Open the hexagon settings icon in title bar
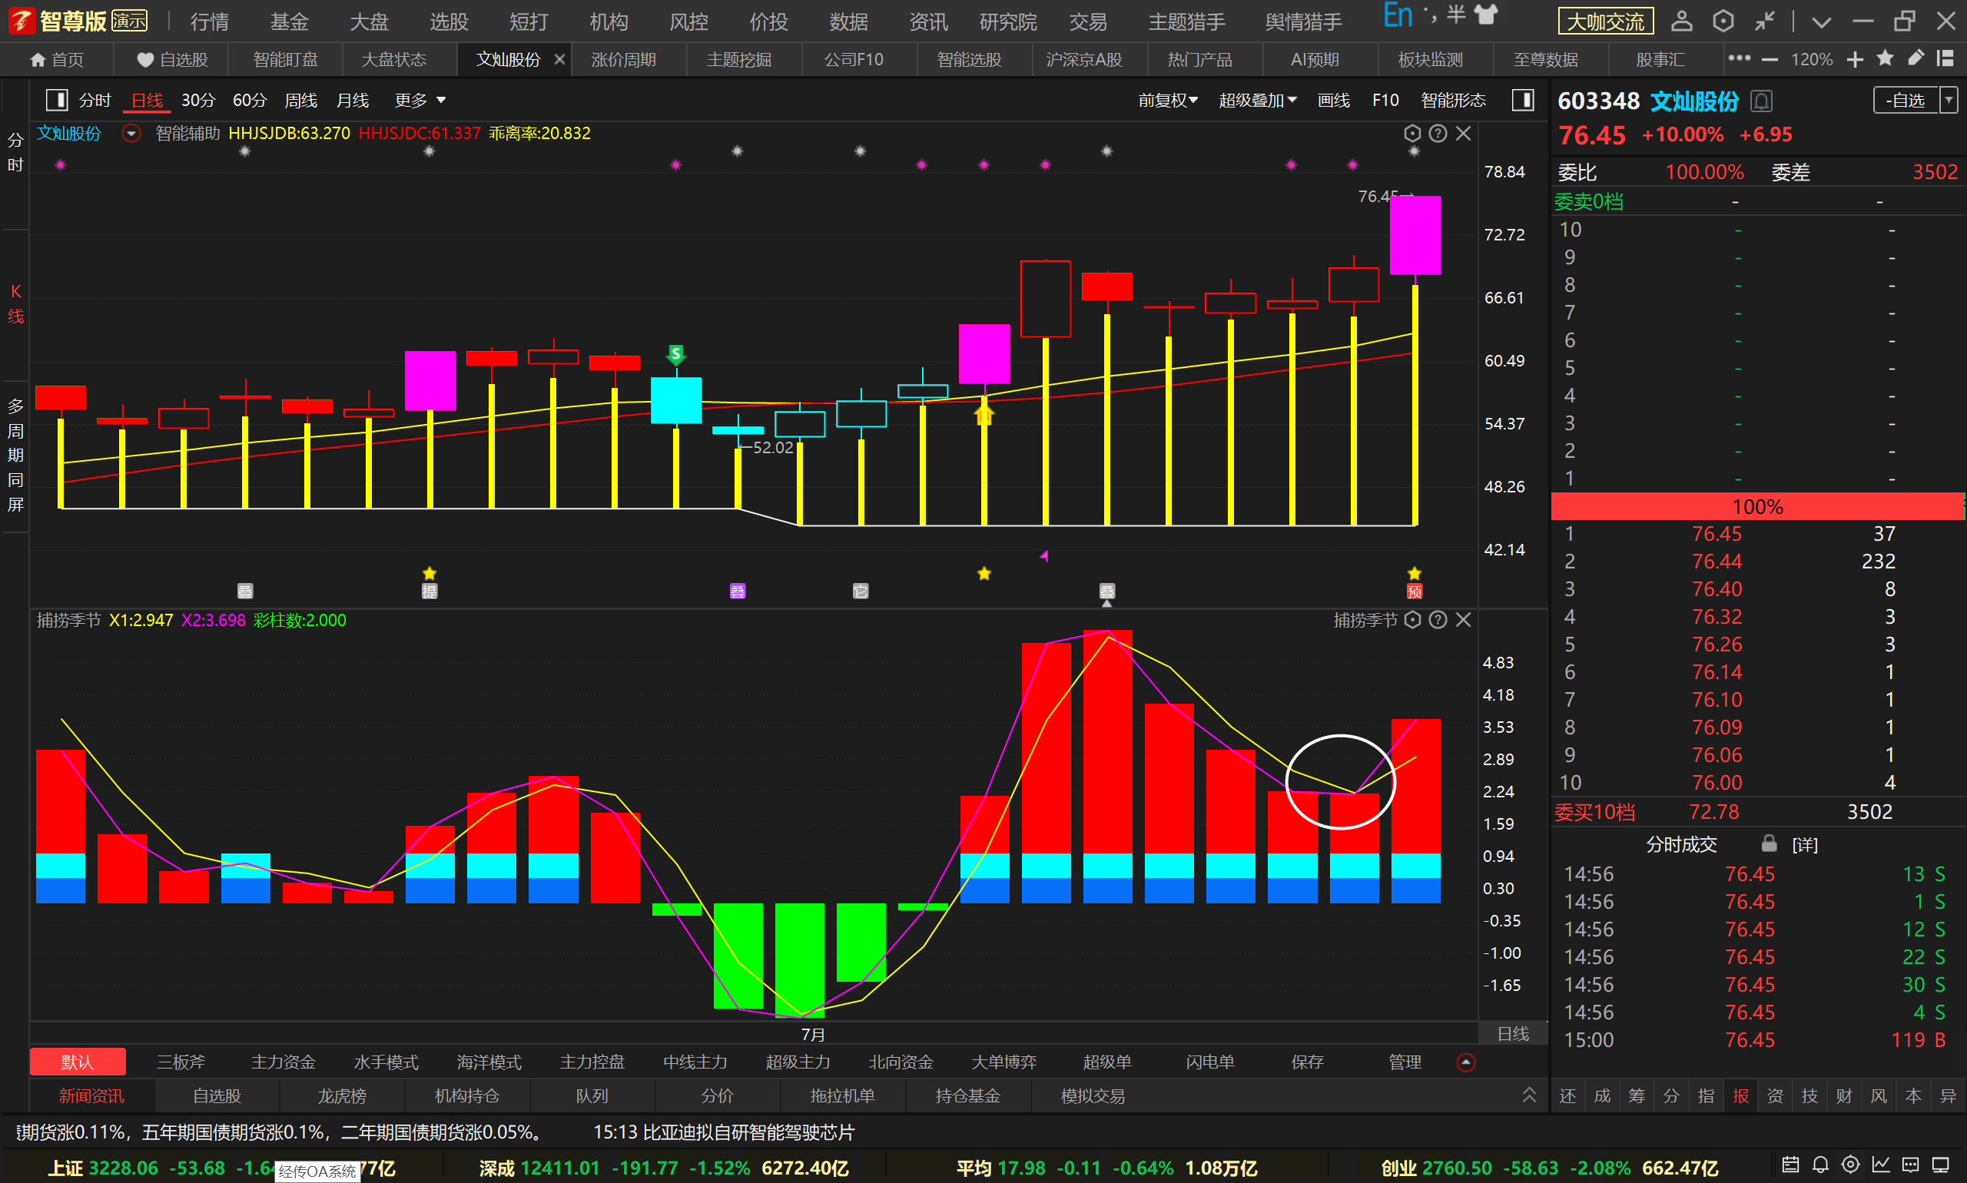 point(1723,21)
